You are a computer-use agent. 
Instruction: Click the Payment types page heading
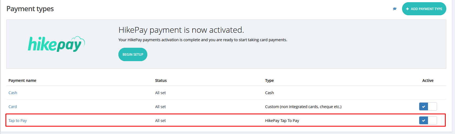tap(30, 9)
